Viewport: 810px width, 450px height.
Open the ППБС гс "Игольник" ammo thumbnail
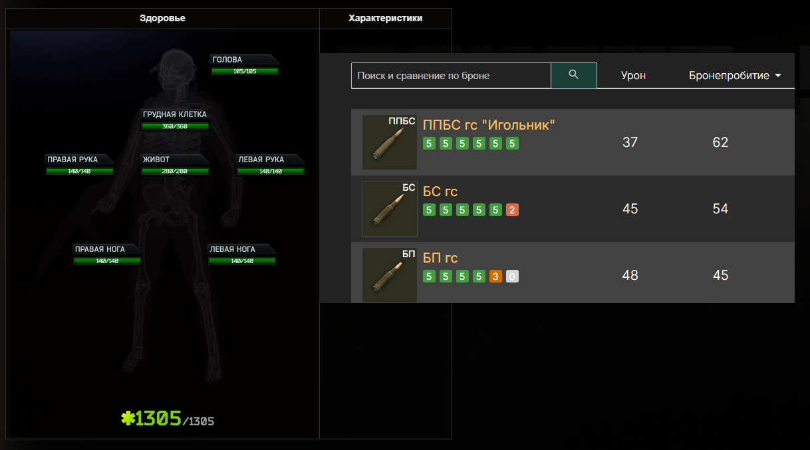390,142
